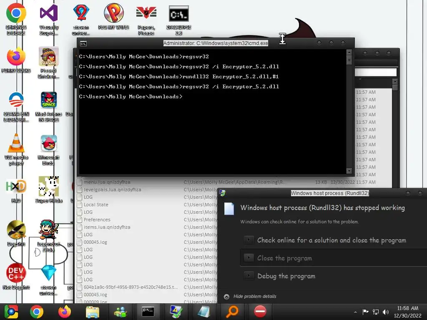Click cmd scrollbar down arrow

coord(349,171)
